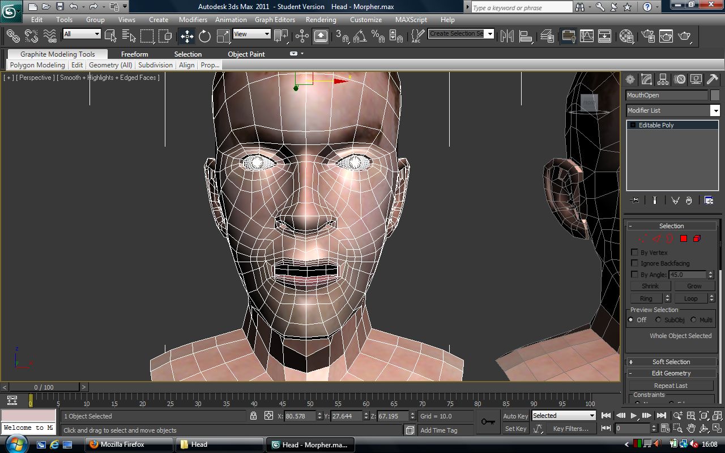This screenshot has height=453, width=725.
Task: Expand the Soft Selection rollout
Action: click(x=671, y=362)
